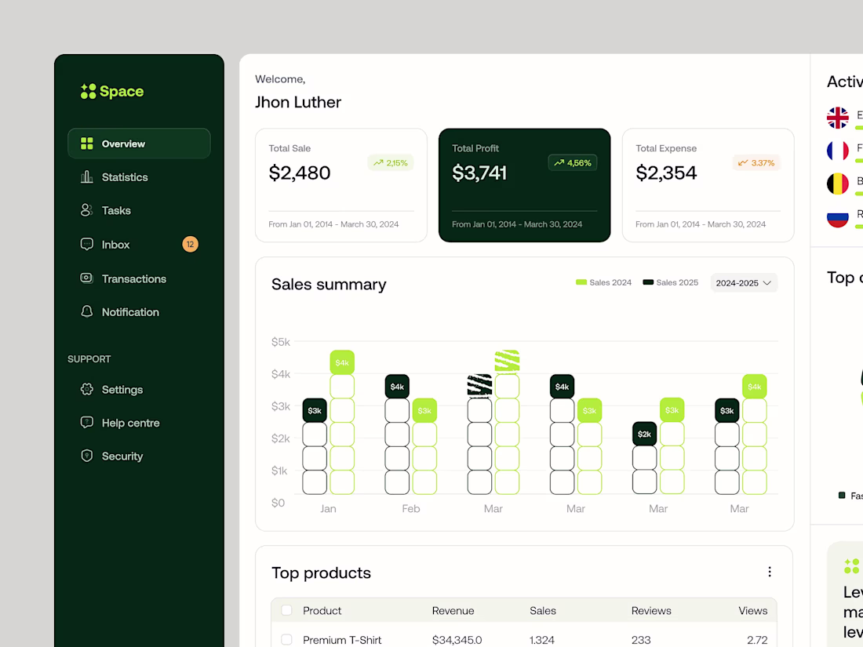Expand the 2024-2025 year dropdown
The image size is (863, 647).
pyautogui.click(x=744, y=283)
